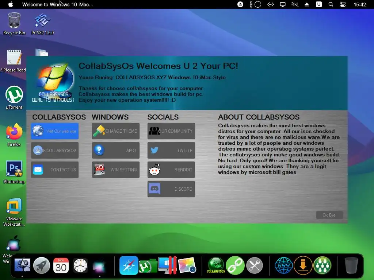Open OUR COMMUNITY socials button
Viewport: 374px width, 280px height.
pyautogui.click(x=171, y=131)
